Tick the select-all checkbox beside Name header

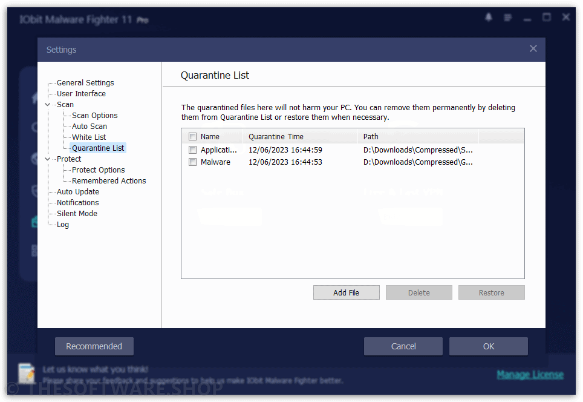point(192,137)
